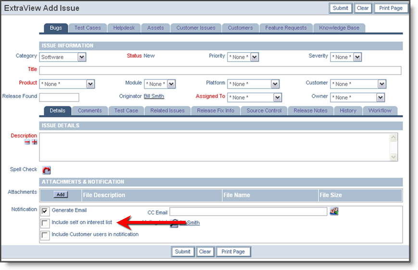Open the Platform dropdown
The height and width of the screenshot is (270, 418).
[x=253, y=84]
